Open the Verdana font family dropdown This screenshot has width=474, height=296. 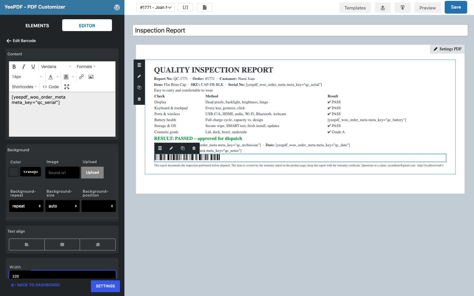(x=56, y=67)
